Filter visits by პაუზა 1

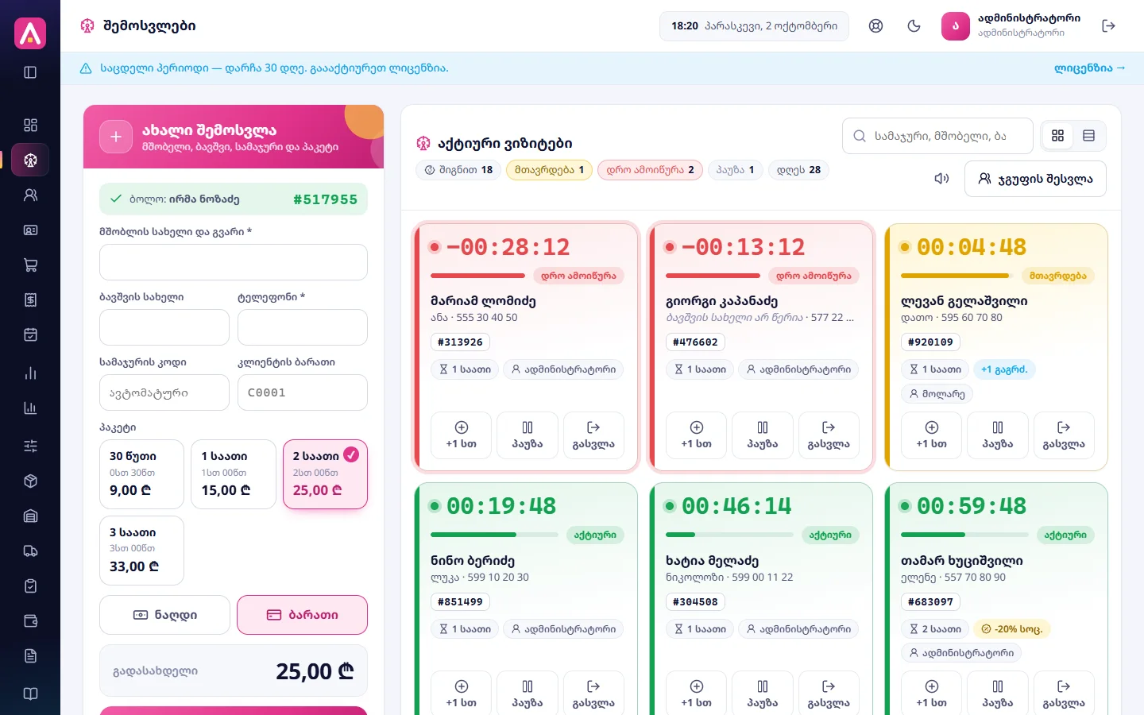click(x=735, y=170)
